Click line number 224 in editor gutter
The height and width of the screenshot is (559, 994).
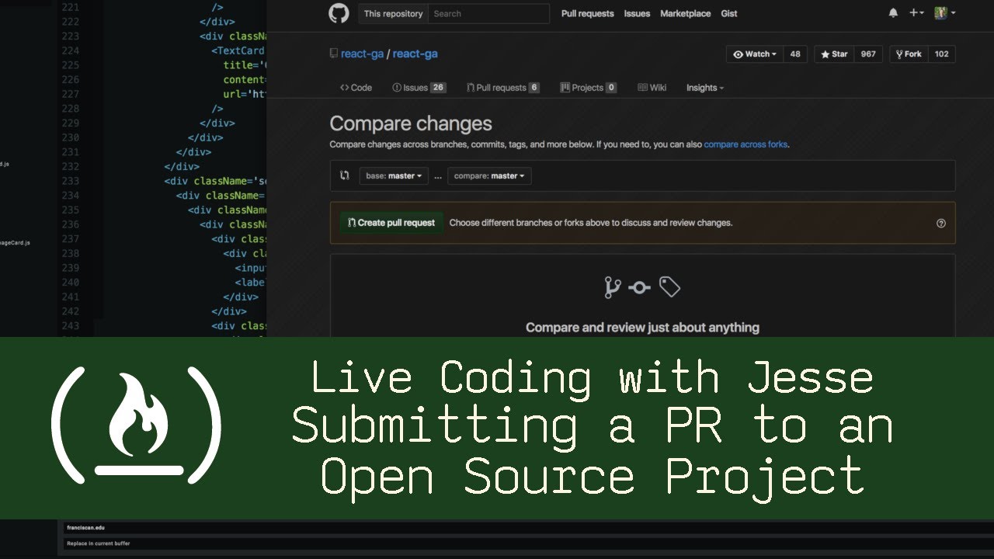click(x=70, y=50)
